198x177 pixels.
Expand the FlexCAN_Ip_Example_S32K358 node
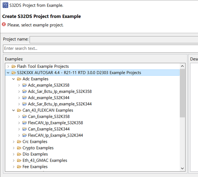[x=19, y=123]
